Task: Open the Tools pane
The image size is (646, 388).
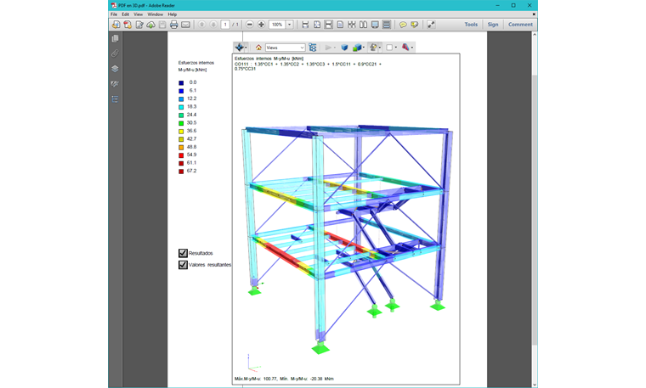Action: point(471,25)
